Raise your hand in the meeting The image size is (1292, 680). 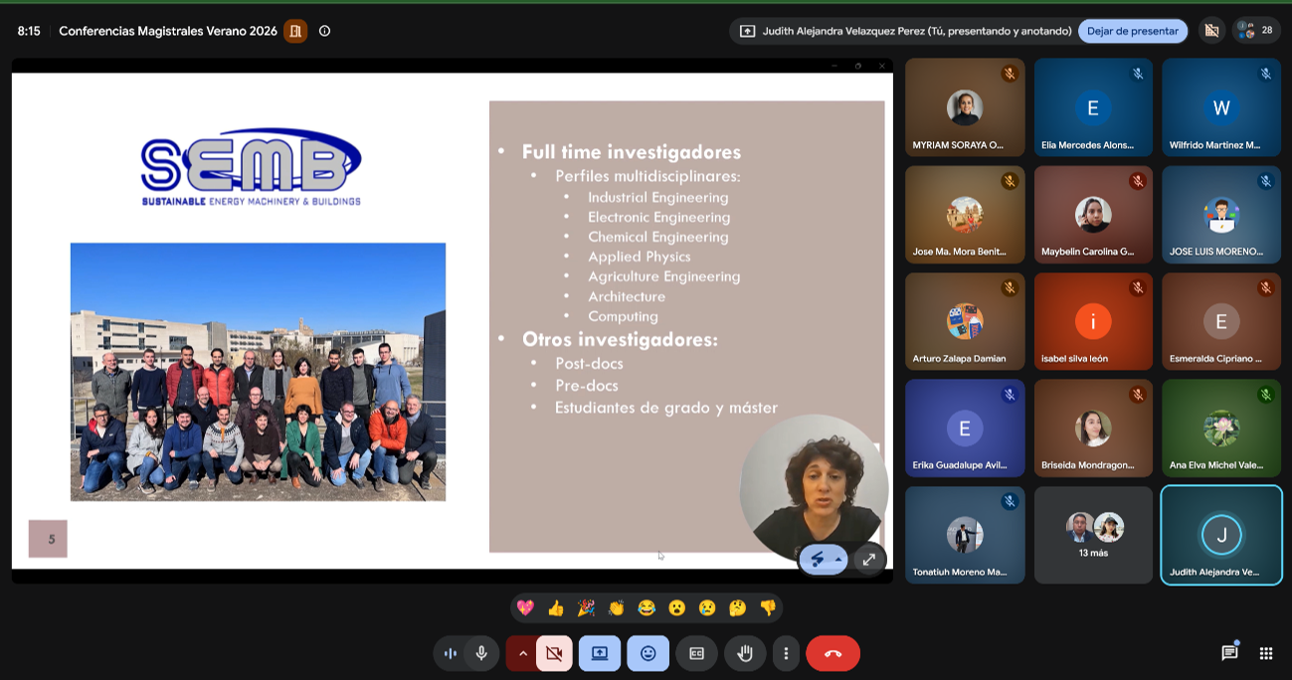[x=745, y=653]
